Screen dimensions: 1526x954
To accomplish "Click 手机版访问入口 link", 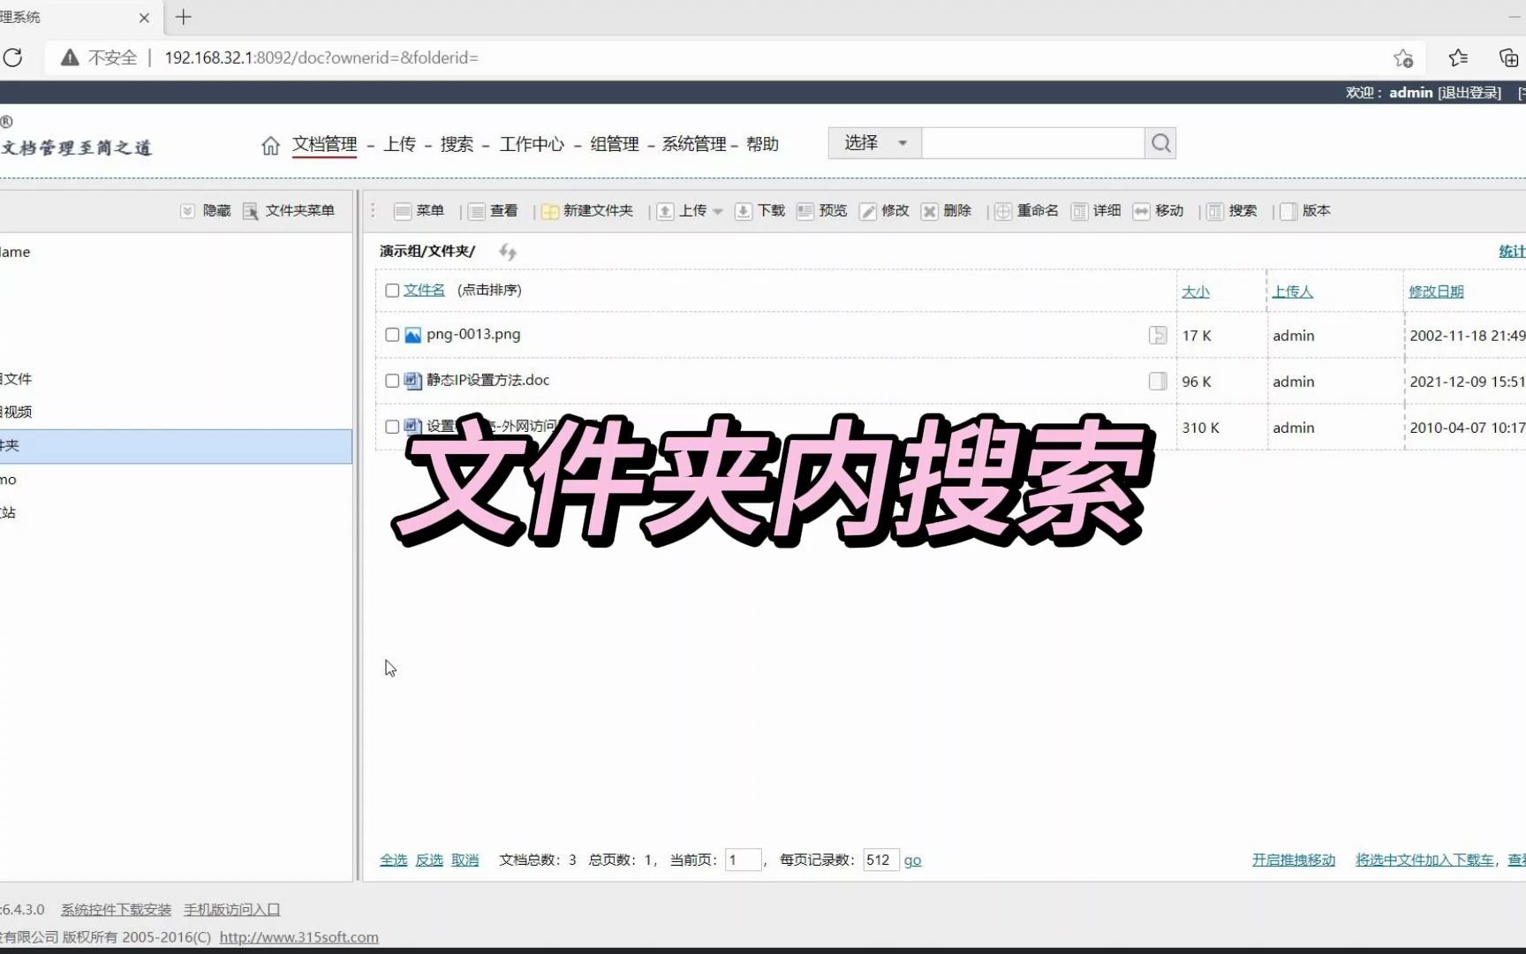I will point(232,909).
